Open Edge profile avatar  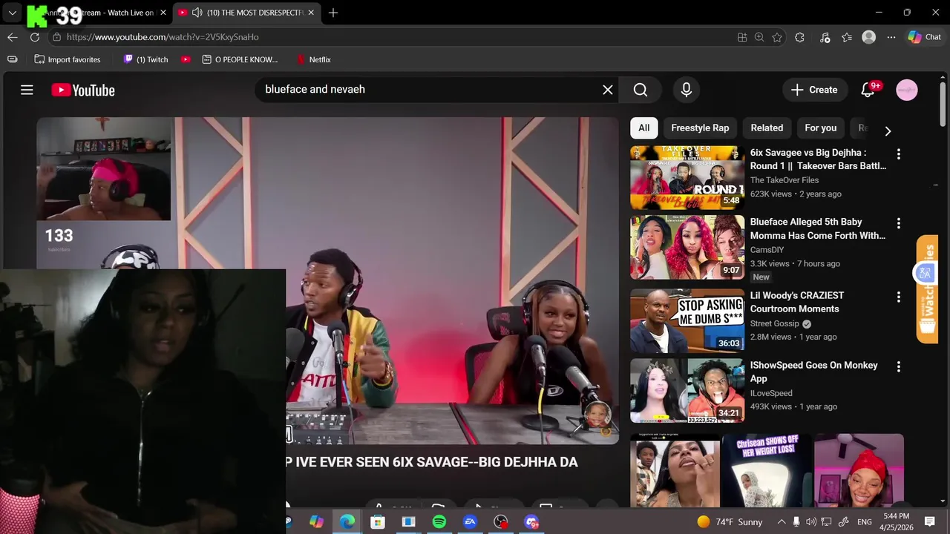point(868,37)
